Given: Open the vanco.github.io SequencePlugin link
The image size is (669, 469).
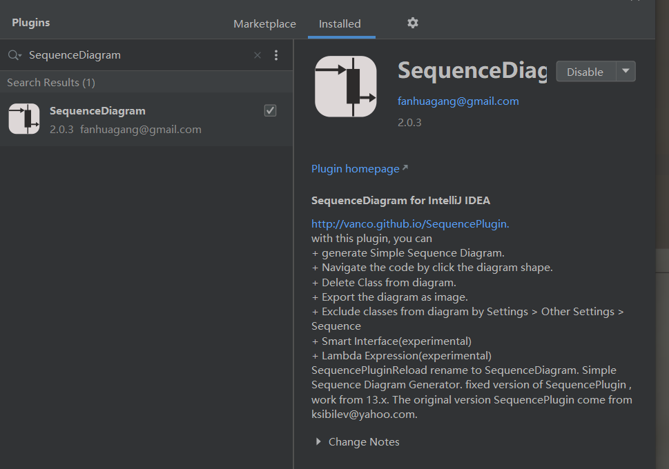Looking at the screenshot, I should [x=410, y=224].
